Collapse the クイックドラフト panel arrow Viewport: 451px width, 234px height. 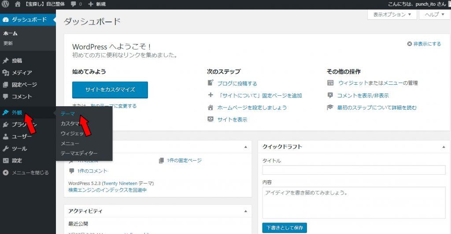coord(443,147)
